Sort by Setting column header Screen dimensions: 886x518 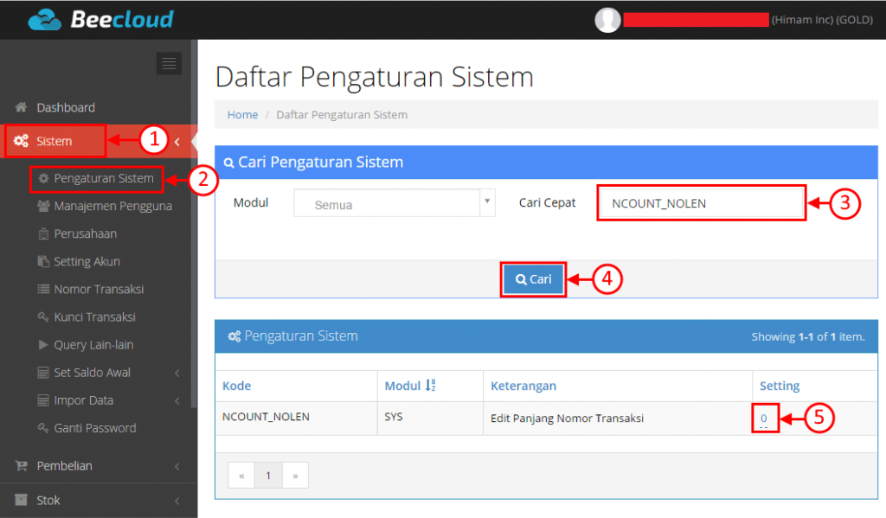pyautogui.click(x=780, y=386)
